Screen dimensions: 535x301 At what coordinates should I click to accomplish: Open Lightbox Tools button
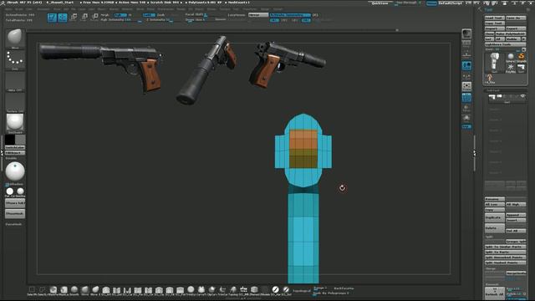[505, 44]
